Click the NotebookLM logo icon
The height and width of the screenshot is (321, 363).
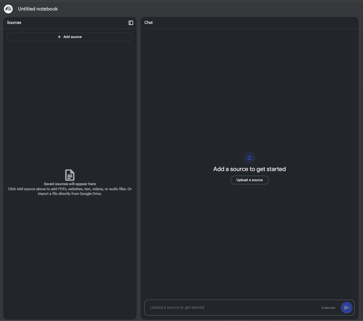coord(8,9)
